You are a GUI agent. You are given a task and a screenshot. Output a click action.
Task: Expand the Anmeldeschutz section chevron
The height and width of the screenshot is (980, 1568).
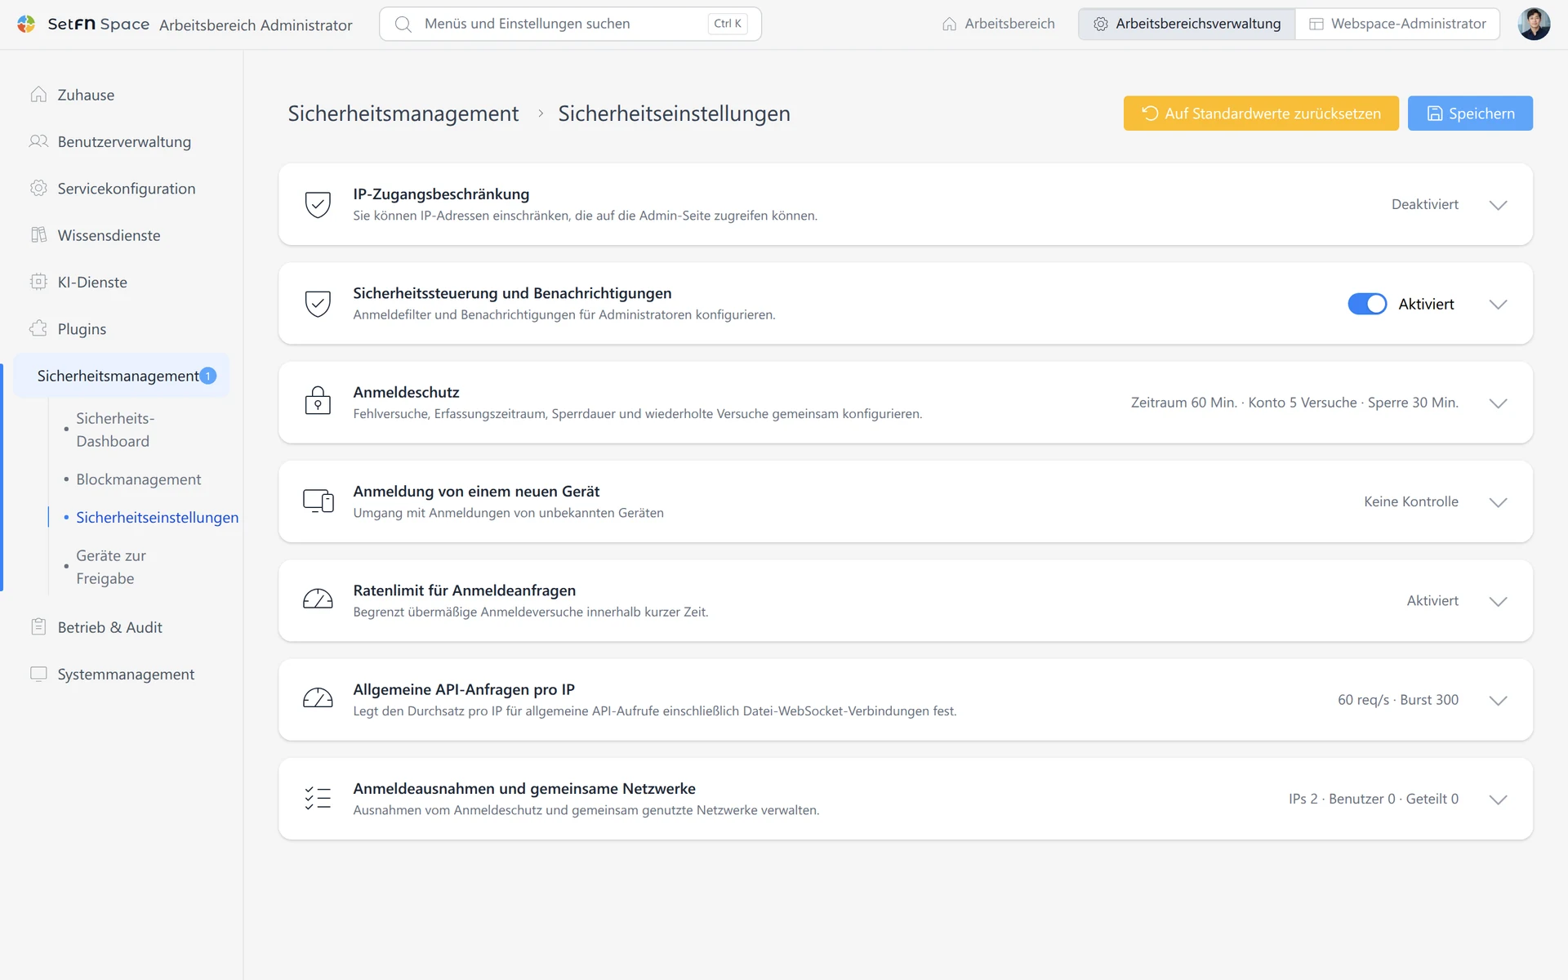(1498, 403)
